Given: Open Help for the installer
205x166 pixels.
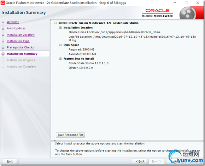Looking at the screenshot, I should tap(10, 161).
